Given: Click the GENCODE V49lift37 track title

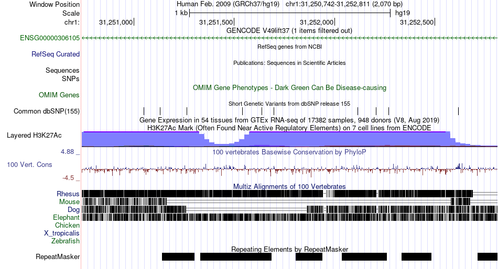Looking at the screenshot, I should (x=289, y=31).
